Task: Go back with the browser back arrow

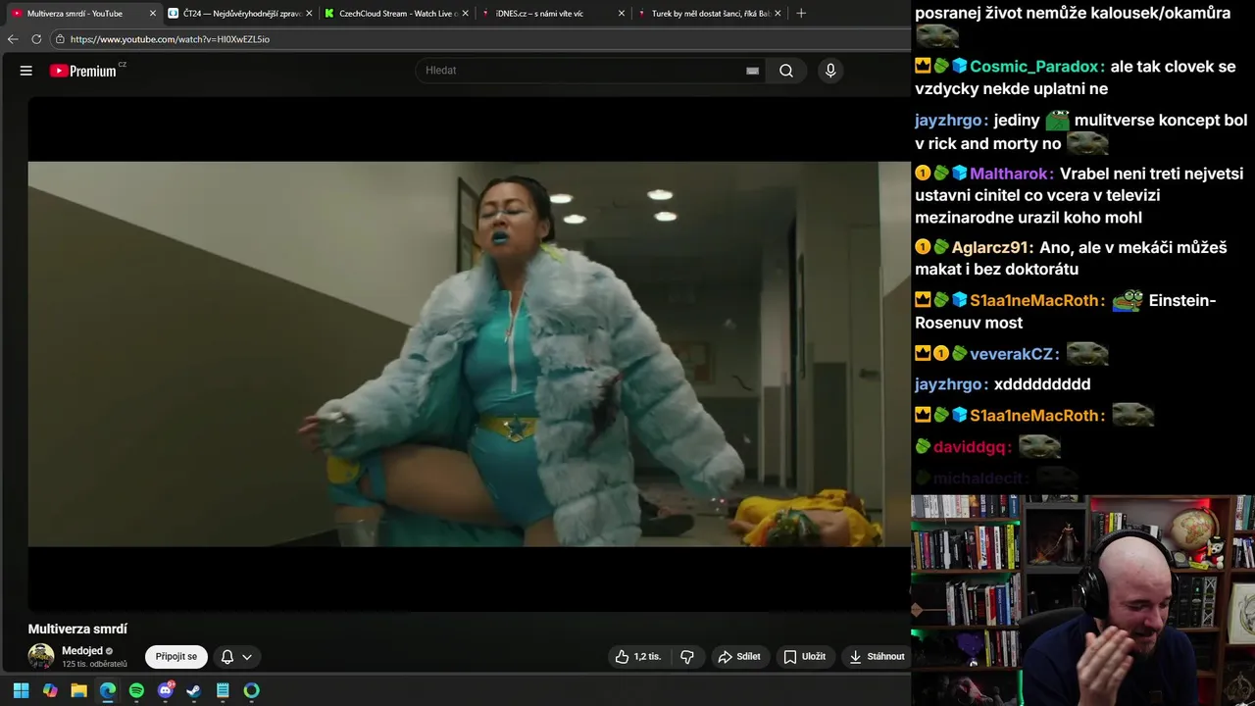Action: tap(13, 39)
